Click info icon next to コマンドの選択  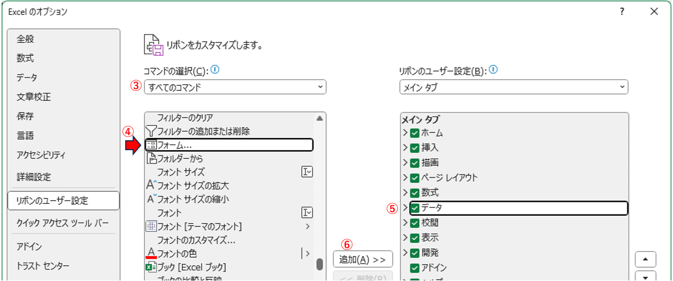pos(215,70)
